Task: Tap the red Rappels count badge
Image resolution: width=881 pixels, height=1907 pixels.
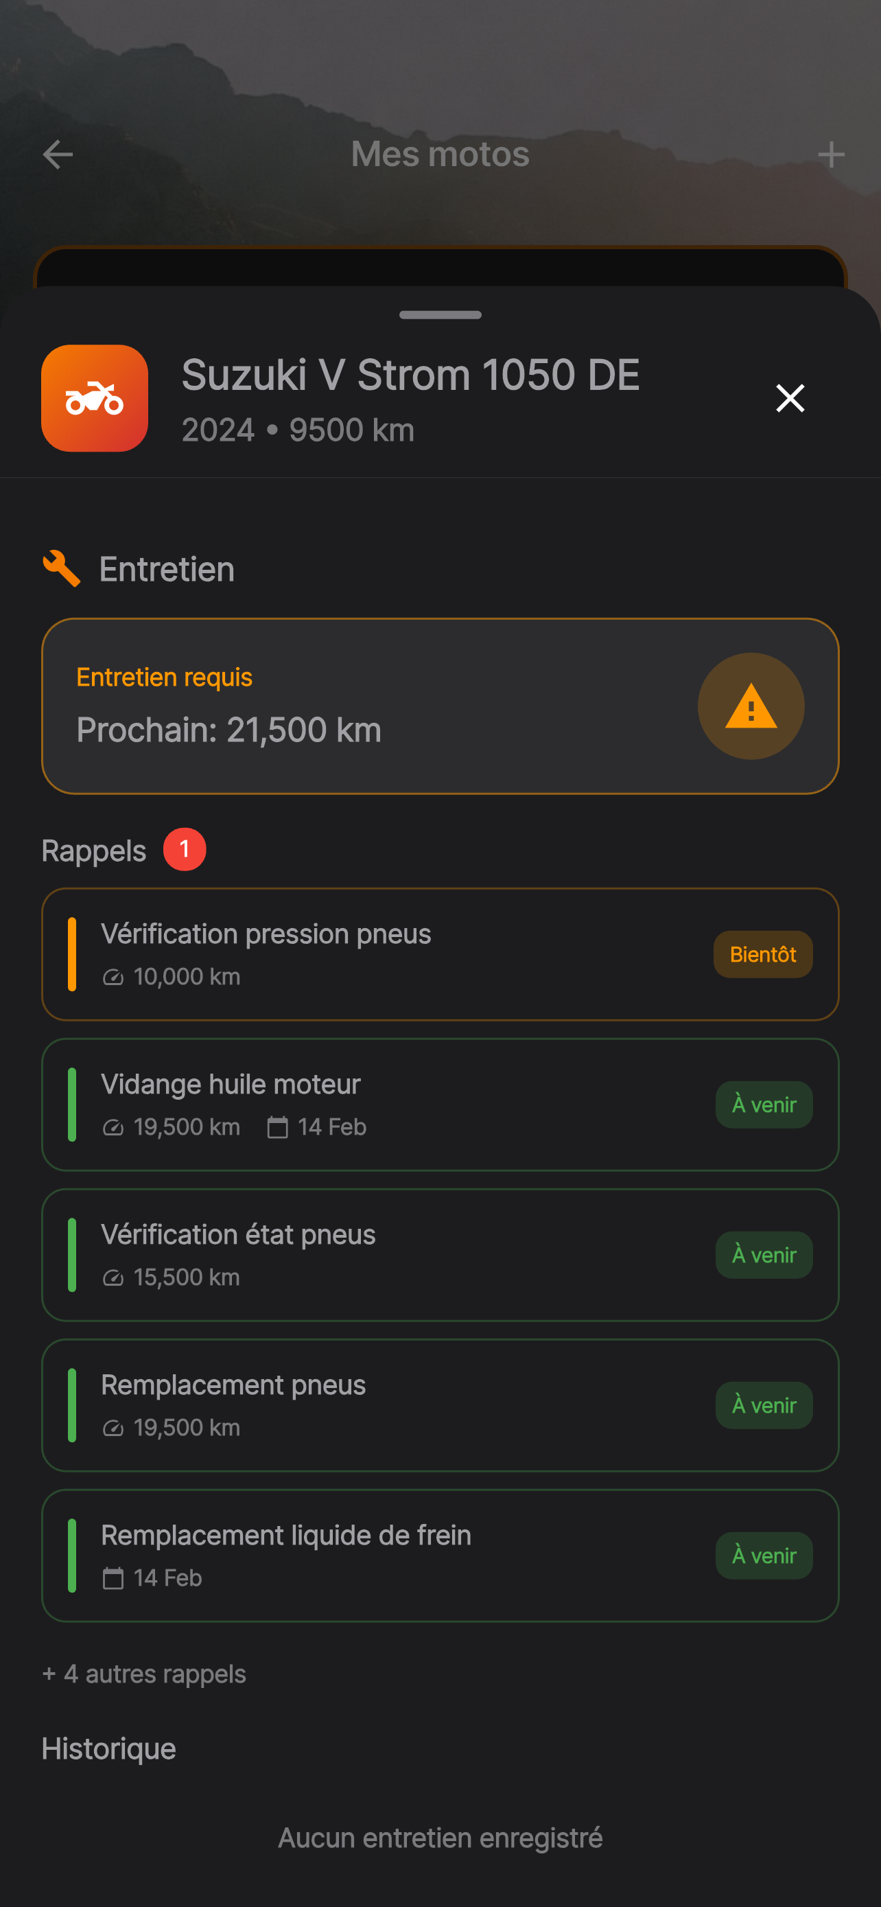Action: [x=184, y=849]
